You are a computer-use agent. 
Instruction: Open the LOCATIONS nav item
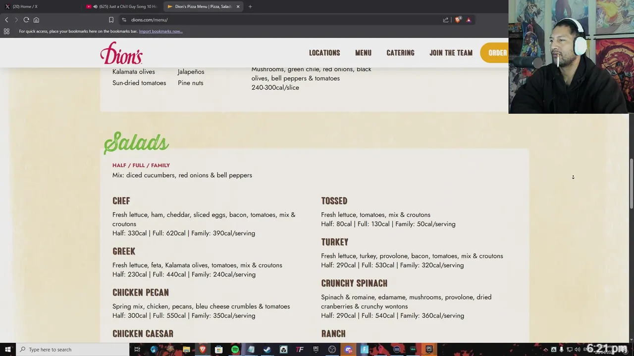tap(324, 53)
